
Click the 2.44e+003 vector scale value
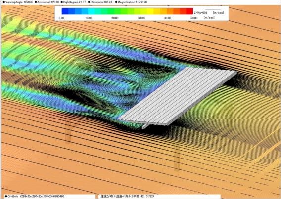tap(201, 13)
